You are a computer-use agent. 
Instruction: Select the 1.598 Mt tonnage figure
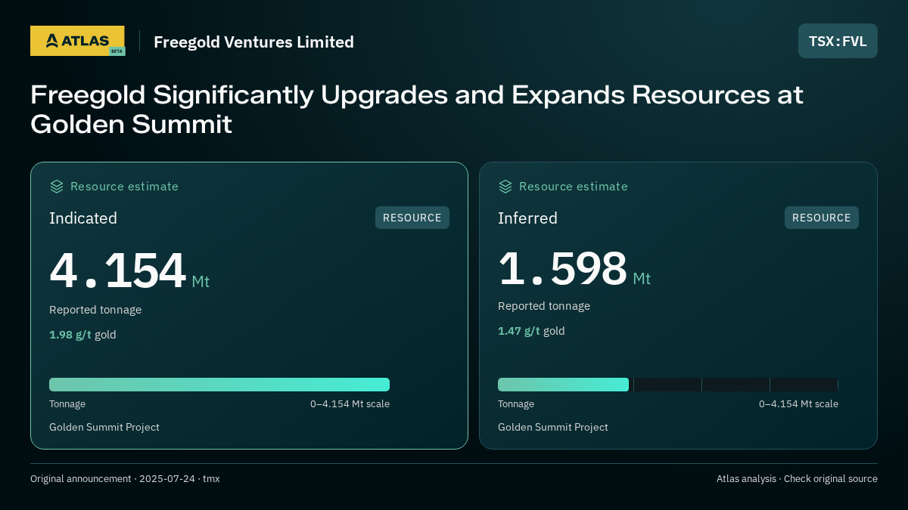click(574, 269)
